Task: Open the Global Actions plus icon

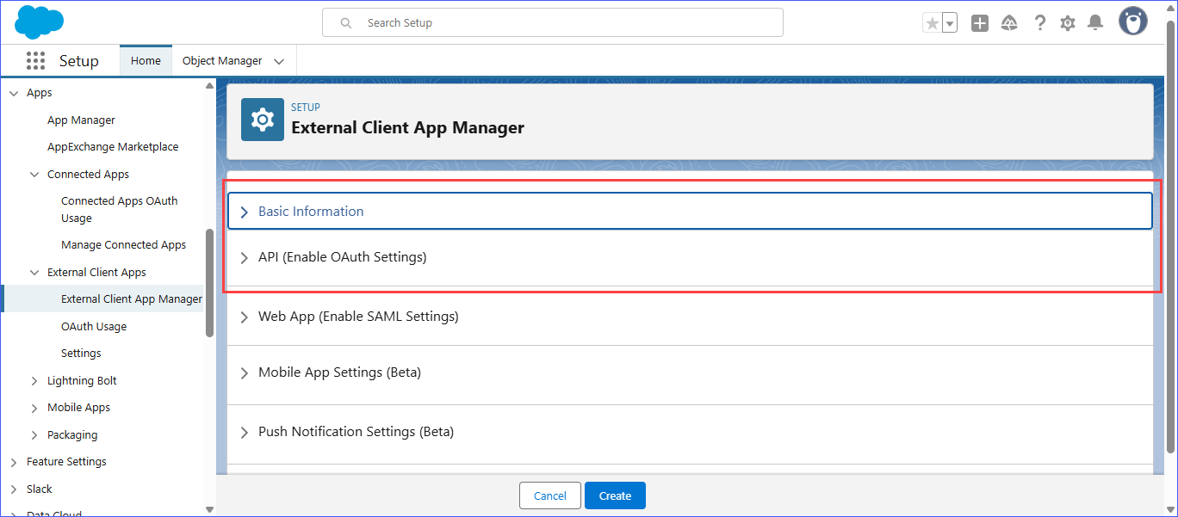Action: (980, 23)
